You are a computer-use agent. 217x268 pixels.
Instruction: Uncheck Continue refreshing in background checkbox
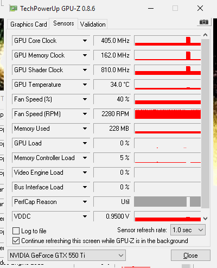click(16, 241)
